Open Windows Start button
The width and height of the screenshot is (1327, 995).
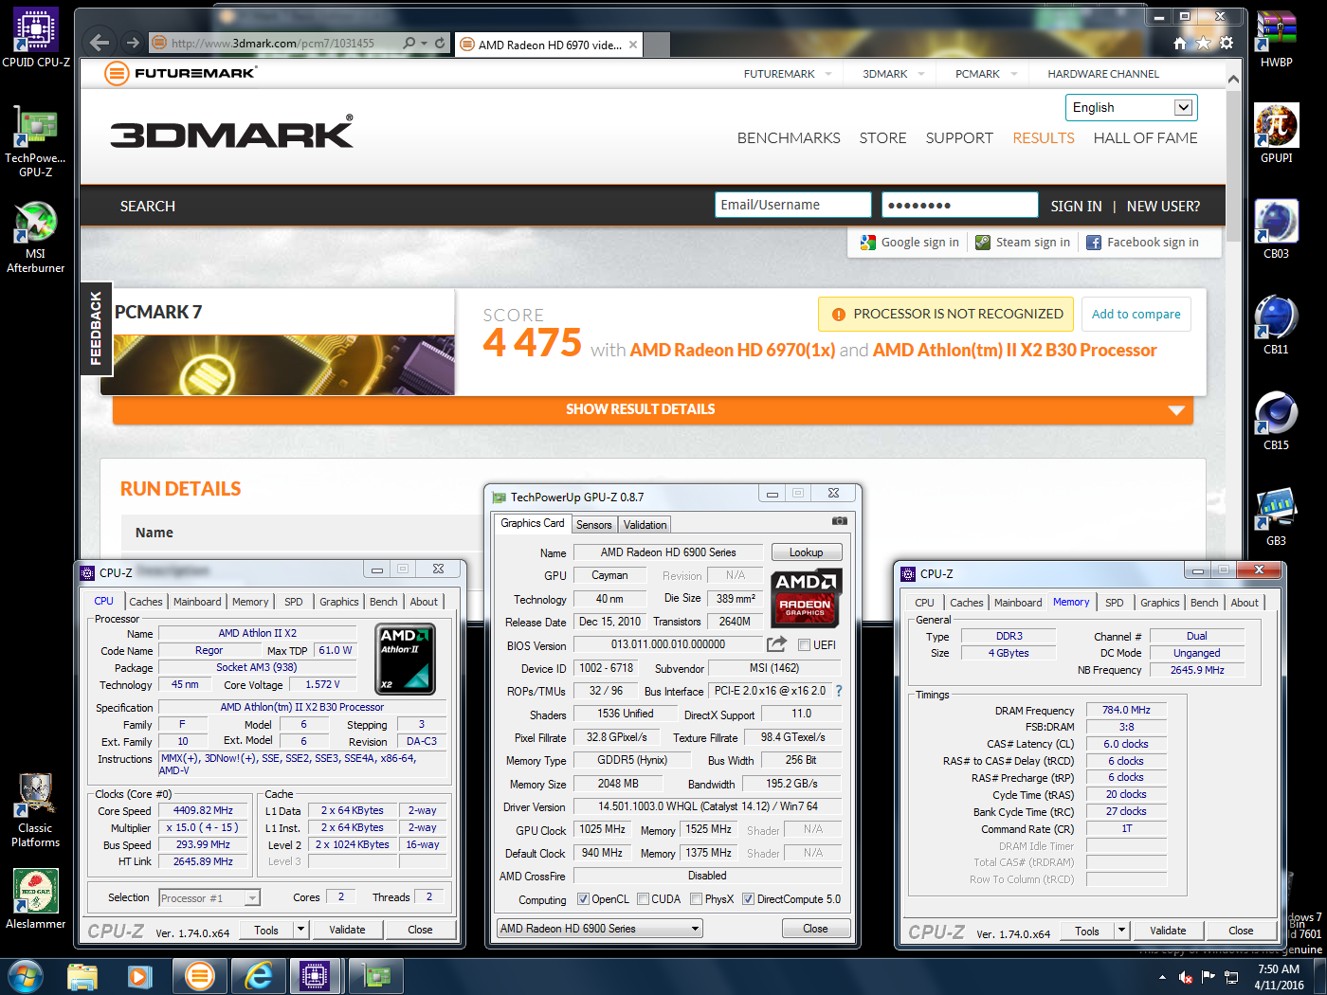[25, 976]
